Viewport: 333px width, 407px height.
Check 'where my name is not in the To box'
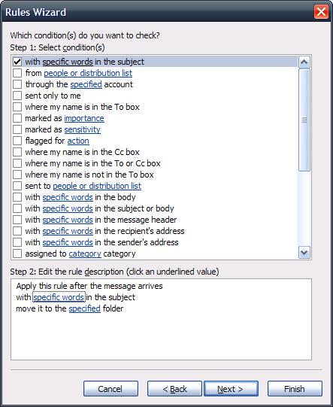[x=17, y=175]
